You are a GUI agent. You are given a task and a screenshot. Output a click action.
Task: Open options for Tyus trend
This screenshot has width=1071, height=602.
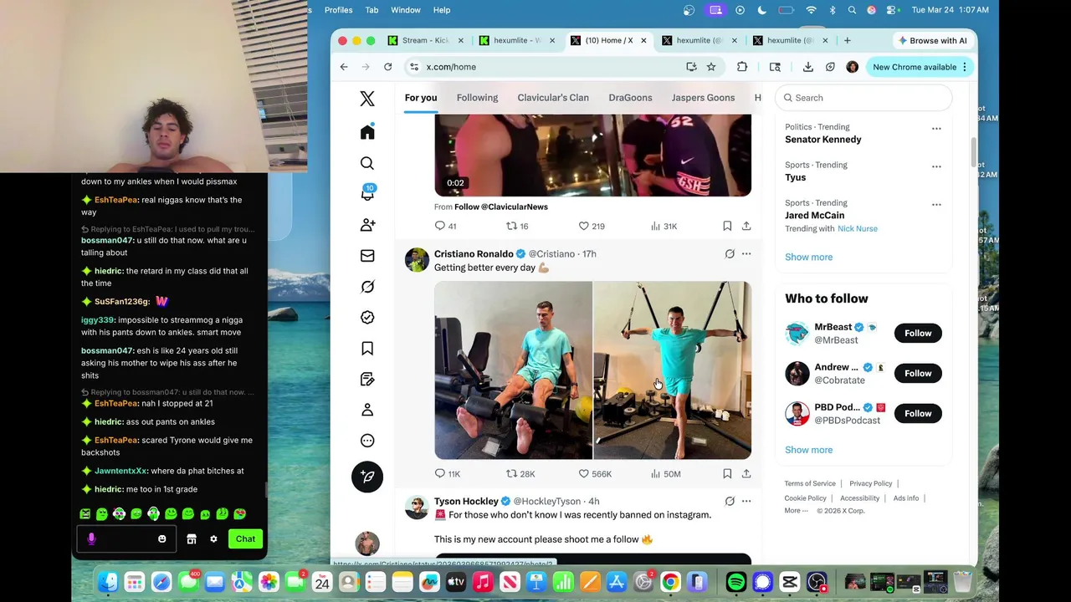[x=936, y=166]
